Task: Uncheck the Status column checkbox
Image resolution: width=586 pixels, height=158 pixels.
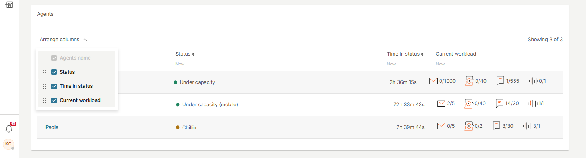Action: pyautogui.click(x=54, y=72)
